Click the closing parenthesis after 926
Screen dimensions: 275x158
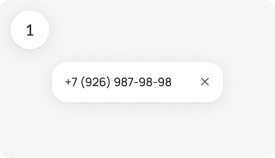[109, 82]
